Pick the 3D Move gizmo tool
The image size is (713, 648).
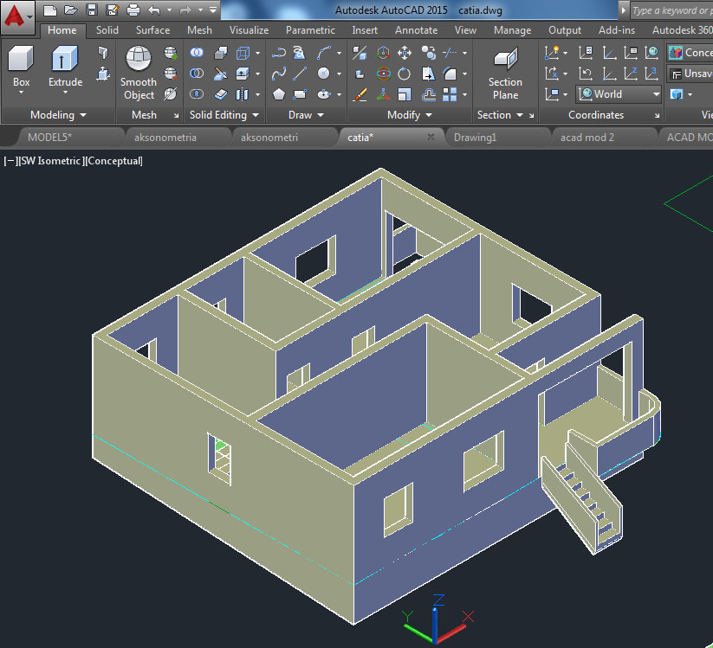coord(383,53)
